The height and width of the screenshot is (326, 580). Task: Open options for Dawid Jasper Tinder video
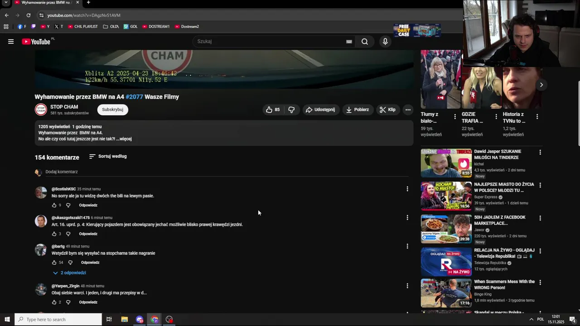(540, 153)
